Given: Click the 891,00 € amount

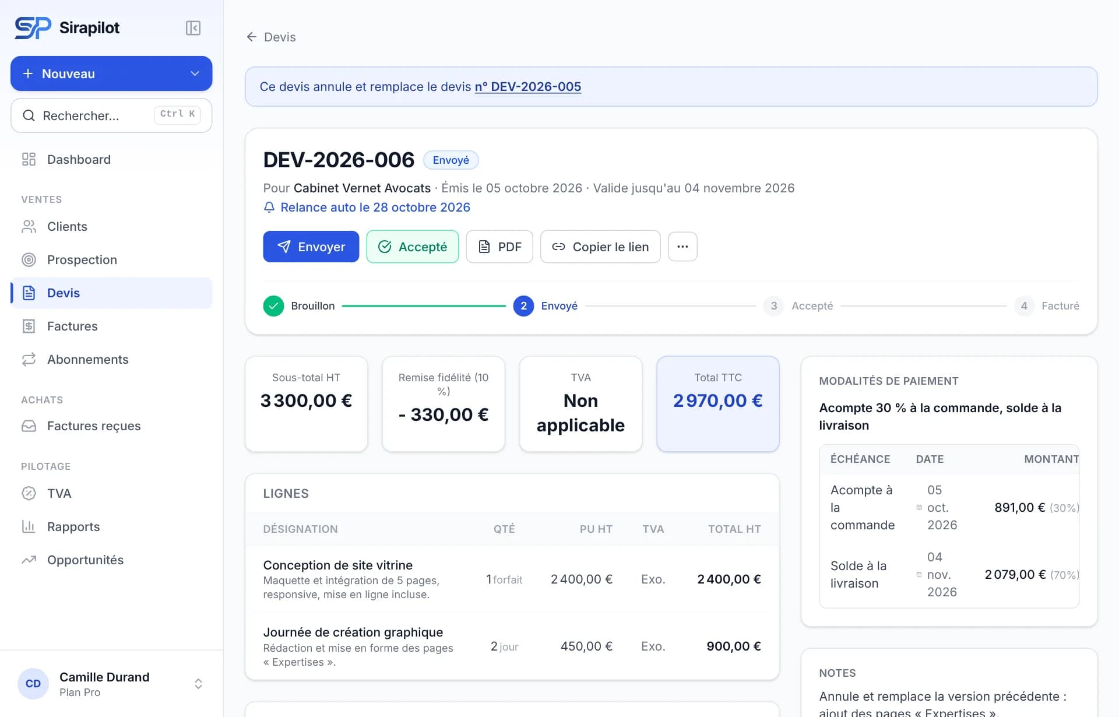Looking at the screenshot, I should [1019, 508].
